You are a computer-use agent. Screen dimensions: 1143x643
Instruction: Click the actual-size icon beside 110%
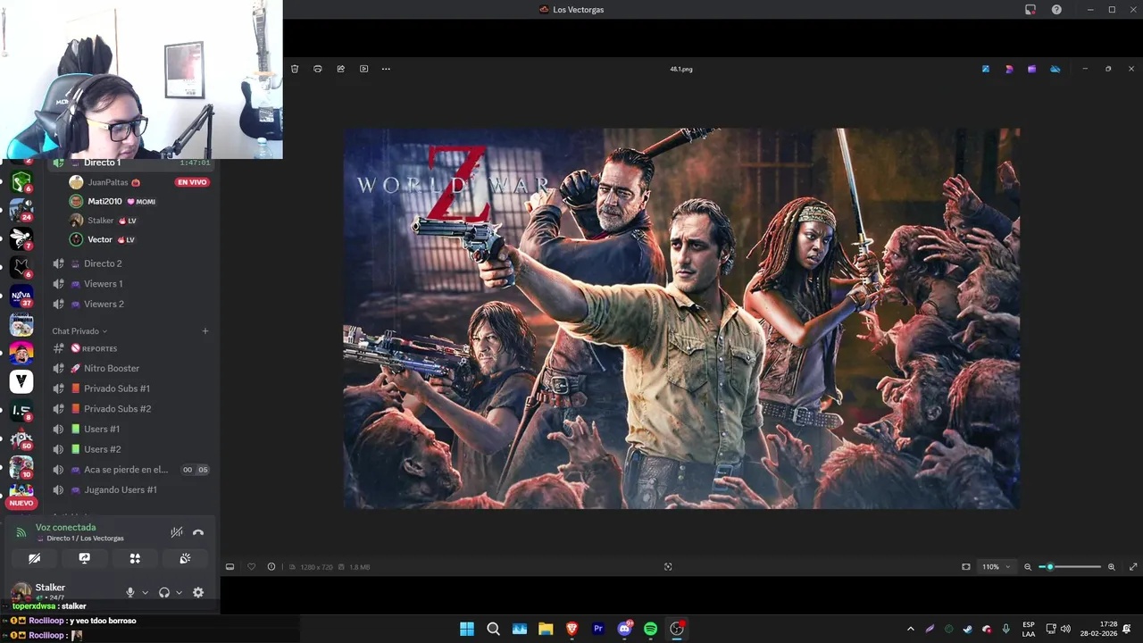(x=966, y=567)
